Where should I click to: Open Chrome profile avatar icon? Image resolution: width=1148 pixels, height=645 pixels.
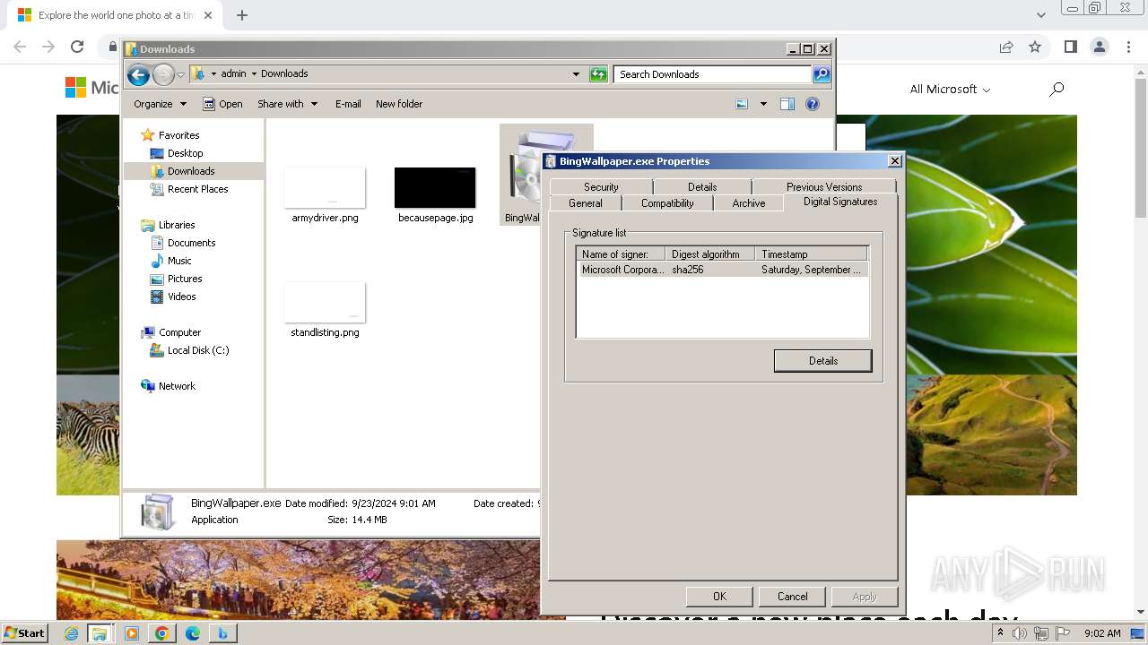coord(1099,47)
